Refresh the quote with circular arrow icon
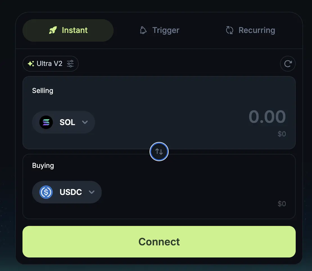 tap(288, 64)
